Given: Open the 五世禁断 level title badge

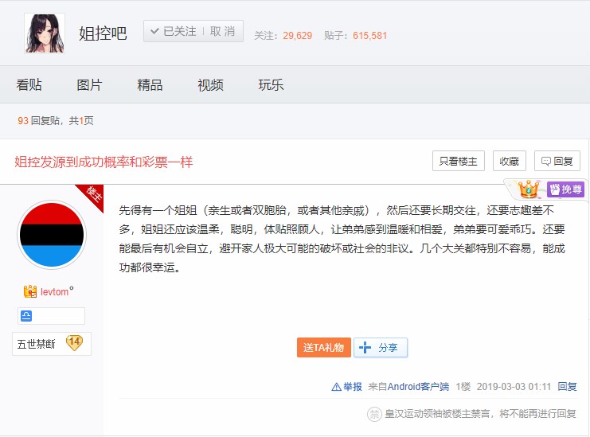Looking at the screenshot, I should [36, 344].
